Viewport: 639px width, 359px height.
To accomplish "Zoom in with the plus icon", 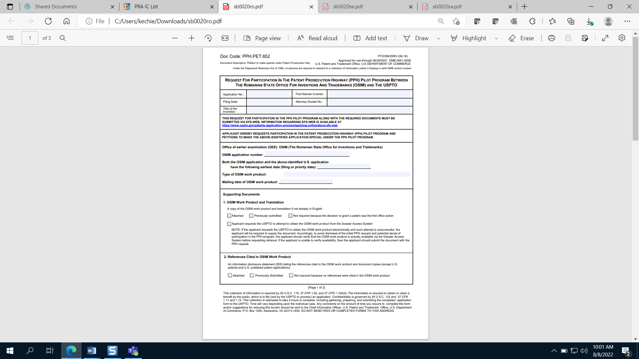I will 191,38.
